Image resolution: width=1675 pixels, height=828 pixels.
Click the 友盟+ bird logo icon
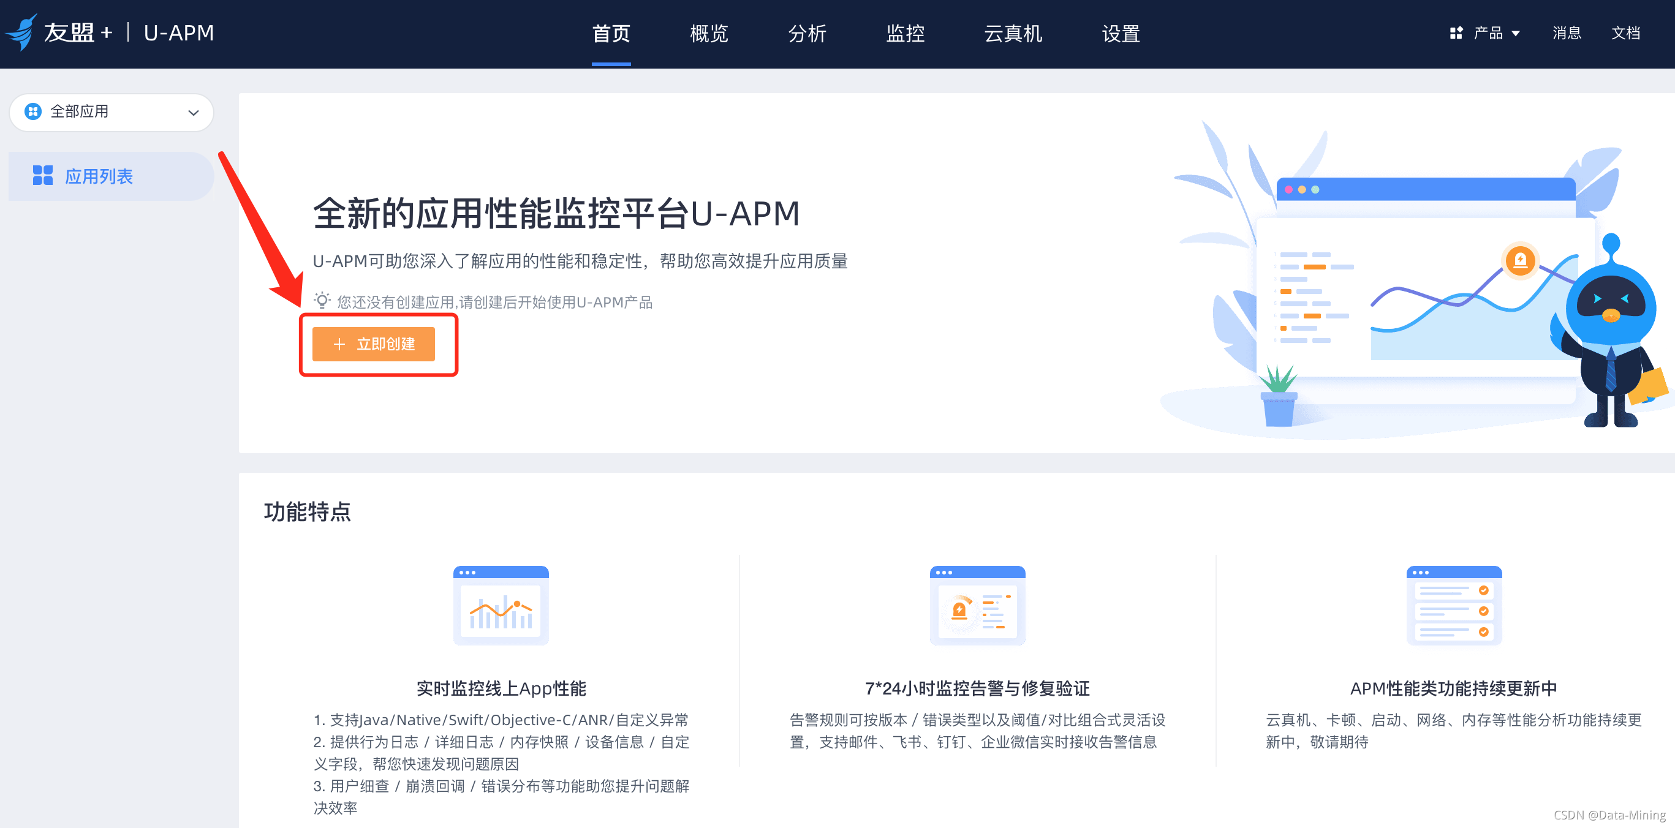[x=23, y=32]
